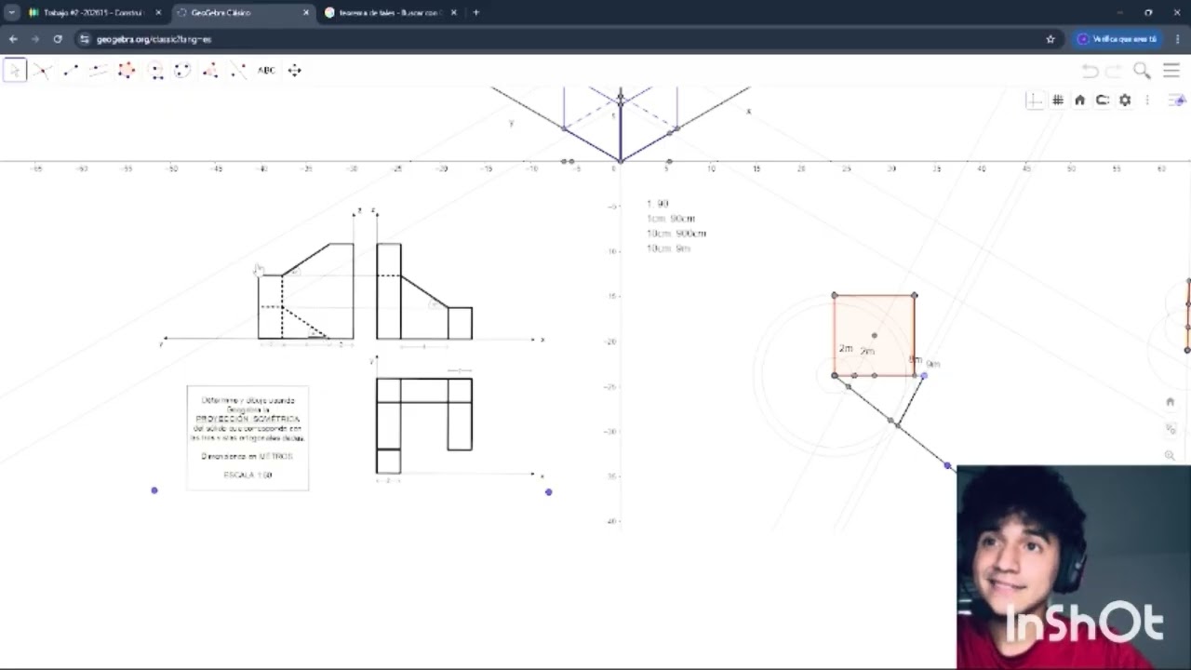Select the Reflect about line tool
Viewport: 1191px width, 670px height.
tap(238, 71)
